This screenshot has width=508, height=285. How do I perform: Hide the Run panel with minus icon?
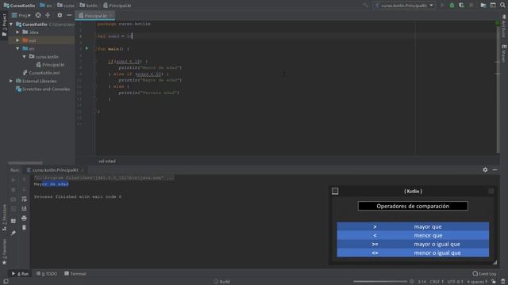(495, 169)
